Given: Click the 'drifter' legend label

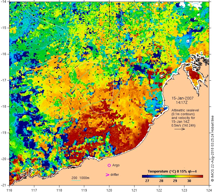Looking at the screenshot, I should (x=114, y=175).
